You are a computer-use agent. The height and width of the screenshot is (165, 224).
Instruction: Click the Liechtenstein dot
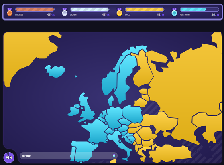116,130
